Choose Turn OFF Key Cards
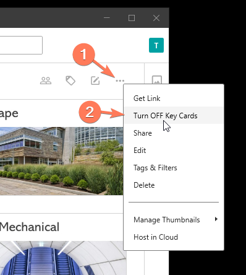 174,115
